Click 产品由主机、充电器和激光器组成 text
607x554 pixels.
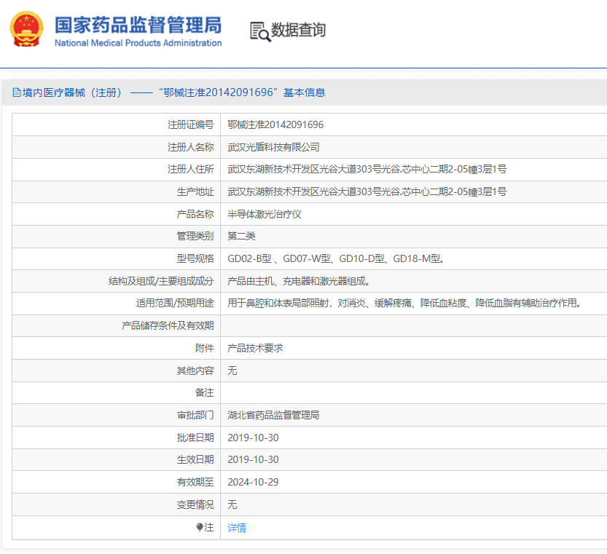[299, 281]
